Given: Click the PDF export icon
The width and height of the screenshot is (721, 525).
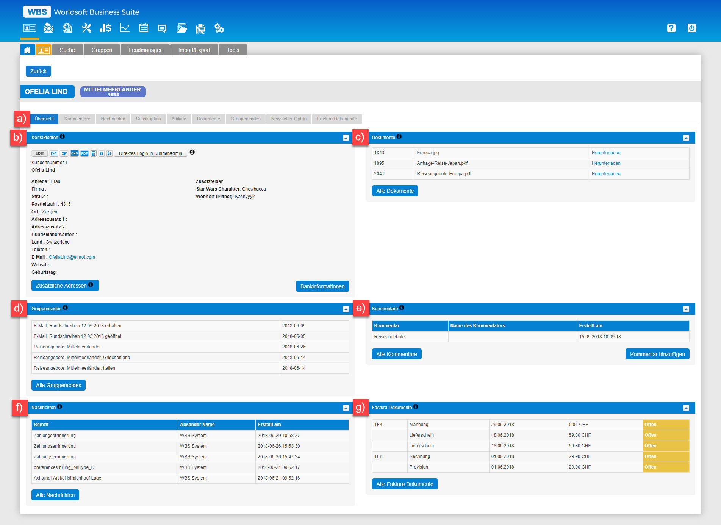Looking at the screenshot, I should click(84, 153).
